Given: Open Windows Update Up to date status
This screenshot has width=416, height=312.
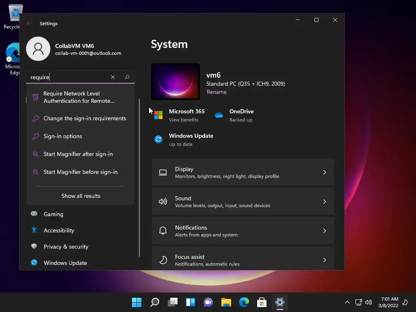Looking at the screenshot, I should coord(181,144).
